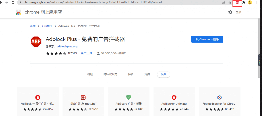262x116 pixels.
Task: Click the 10,000,000+ 位用户 text
Action: [114, 53]
